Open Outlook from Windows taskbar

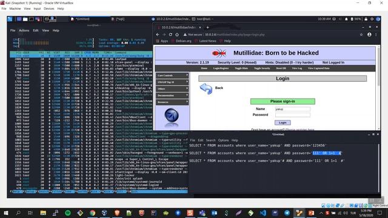tap(214, 213)
